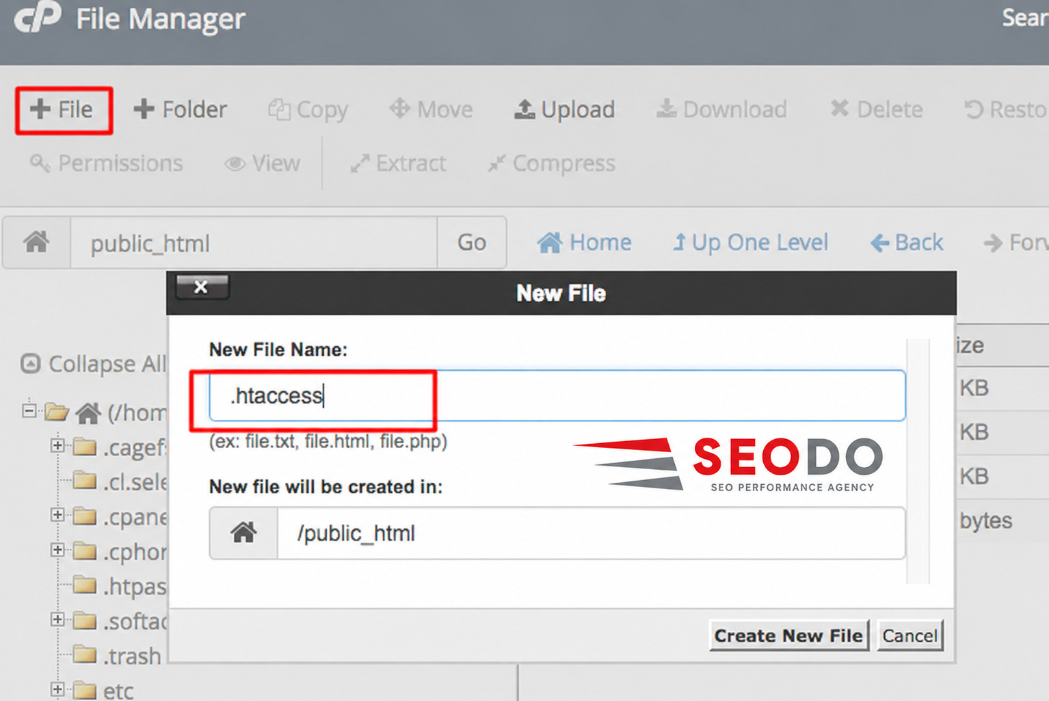
Task: Expand the .cagefs folder tree node
Action: click(57, 446)
